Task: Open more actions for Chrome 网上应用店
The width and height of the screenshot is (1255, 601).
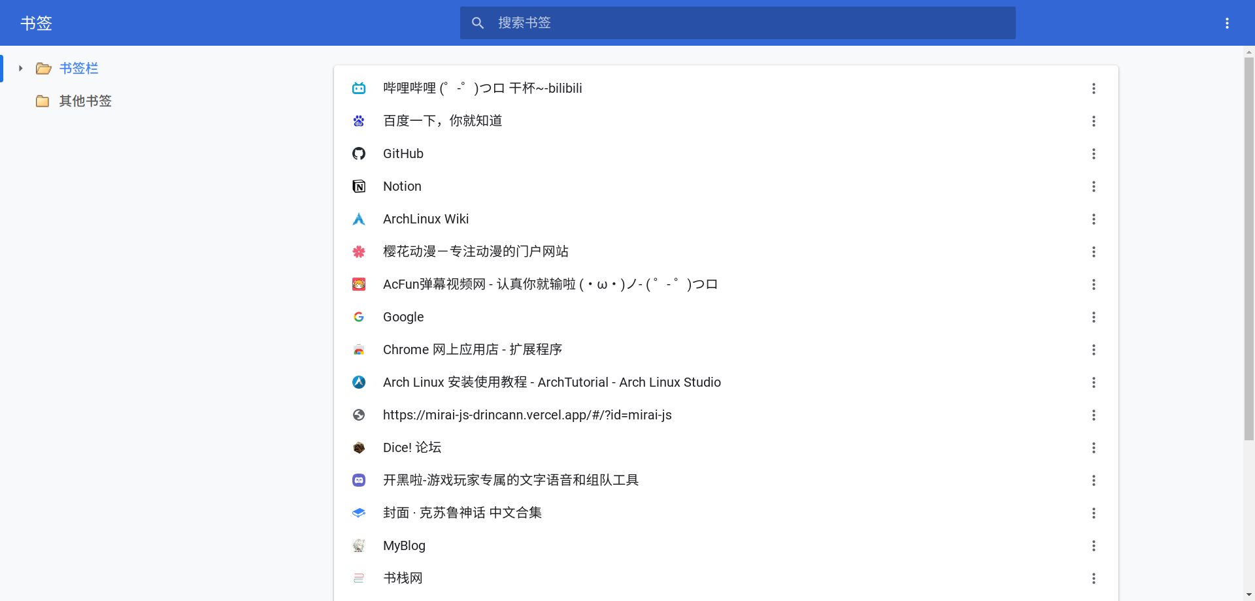Action: click(1094, 349)
